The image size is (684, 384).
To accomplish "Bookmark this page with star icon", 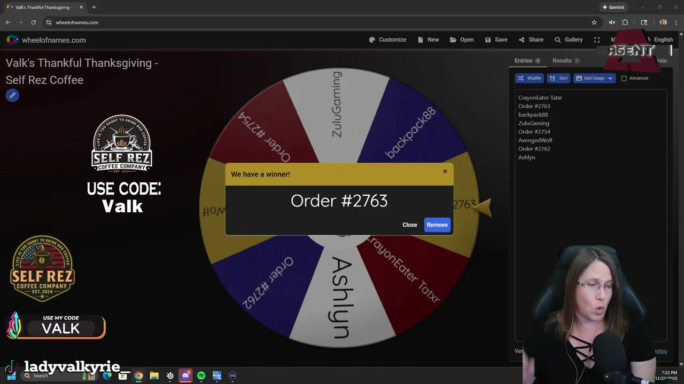I will (x=594, y=22).
